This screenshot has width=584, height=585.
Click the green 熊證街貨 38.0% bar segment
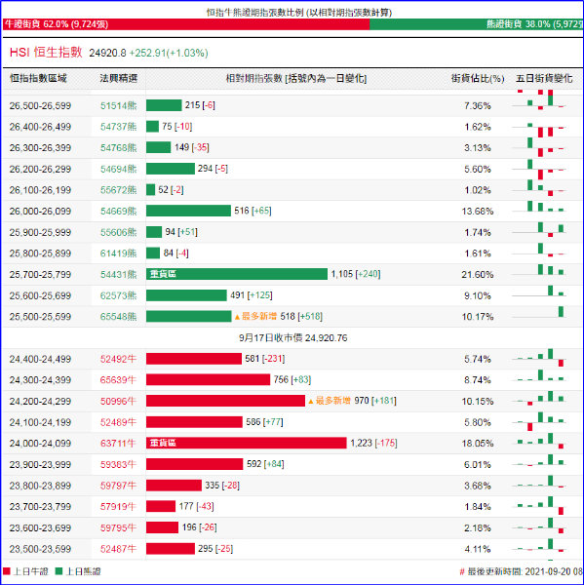pyautogui.click(x=476, y=24)
